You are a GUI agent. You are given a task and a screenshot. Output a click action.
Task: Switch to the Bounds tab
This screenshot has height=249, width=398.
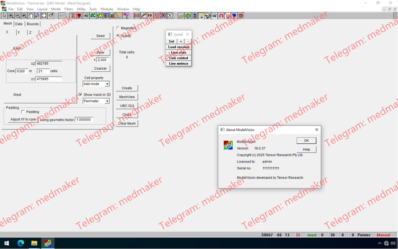(x=32, y=24)
